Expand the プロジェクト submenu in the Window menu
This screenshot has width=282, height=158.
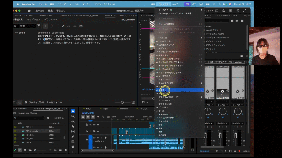(201, 100)
